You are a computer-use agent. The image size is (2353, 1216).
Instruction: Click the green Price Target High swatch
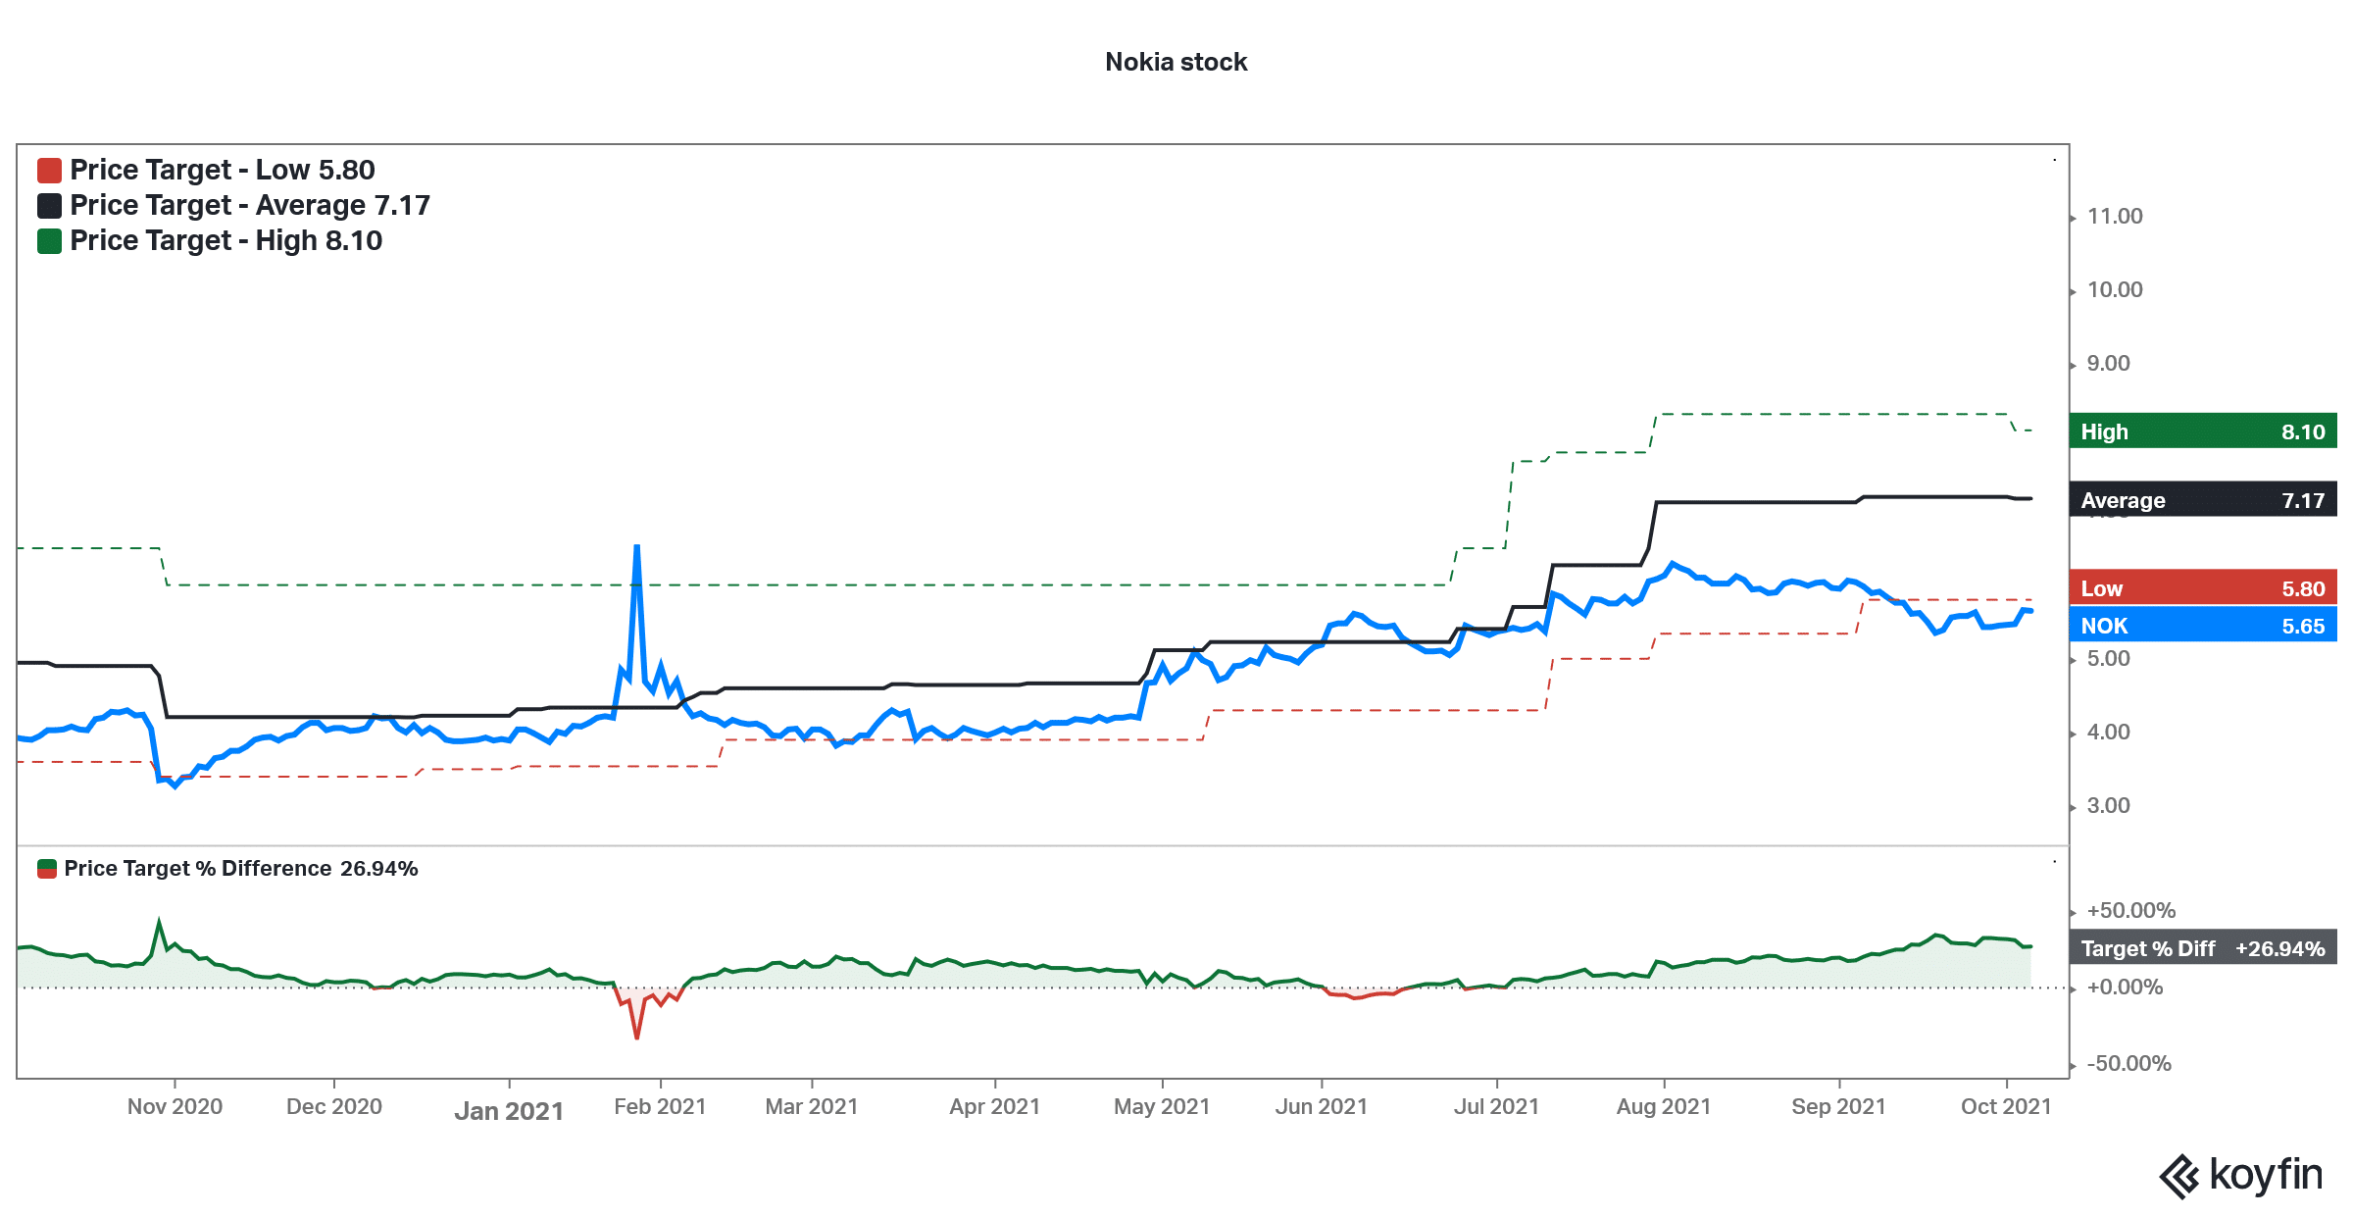[x=50, y=241]
